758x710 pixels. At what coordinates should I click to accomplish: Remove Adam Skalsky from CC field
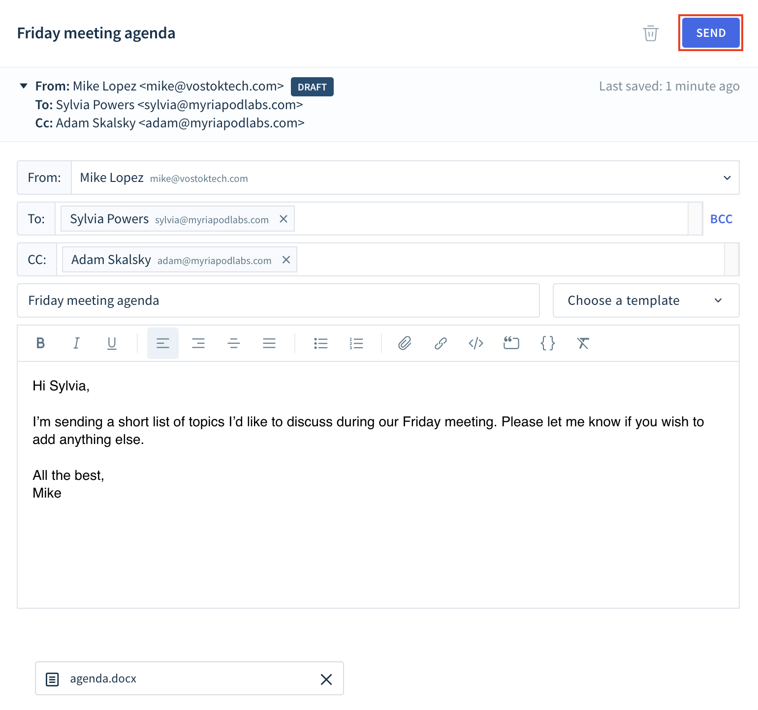286,260
